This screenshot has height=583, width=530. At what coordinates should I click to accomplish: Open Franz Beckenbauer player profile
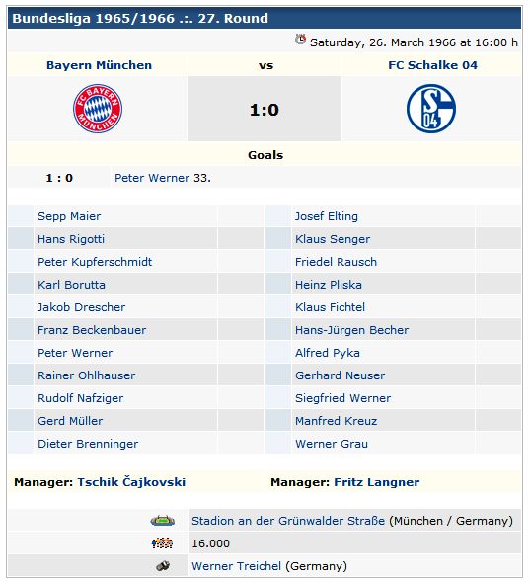92,330
